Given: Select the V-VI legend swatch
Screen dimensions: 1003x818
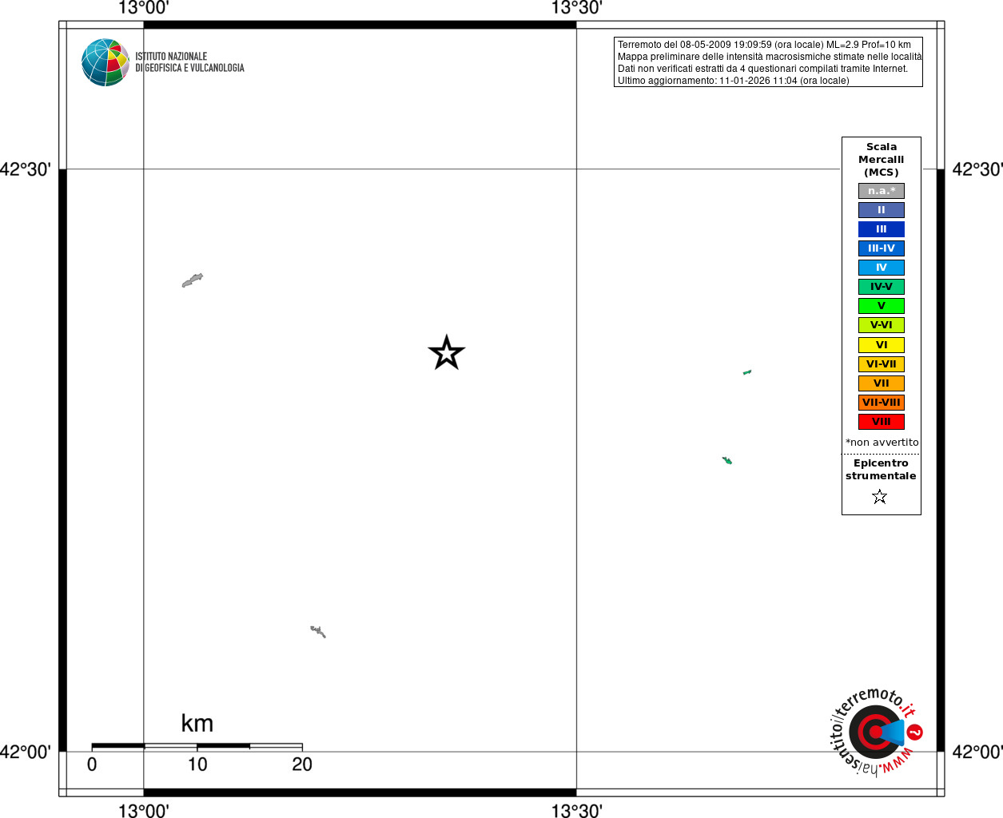Looking at the screenshot, I should 882,325.
